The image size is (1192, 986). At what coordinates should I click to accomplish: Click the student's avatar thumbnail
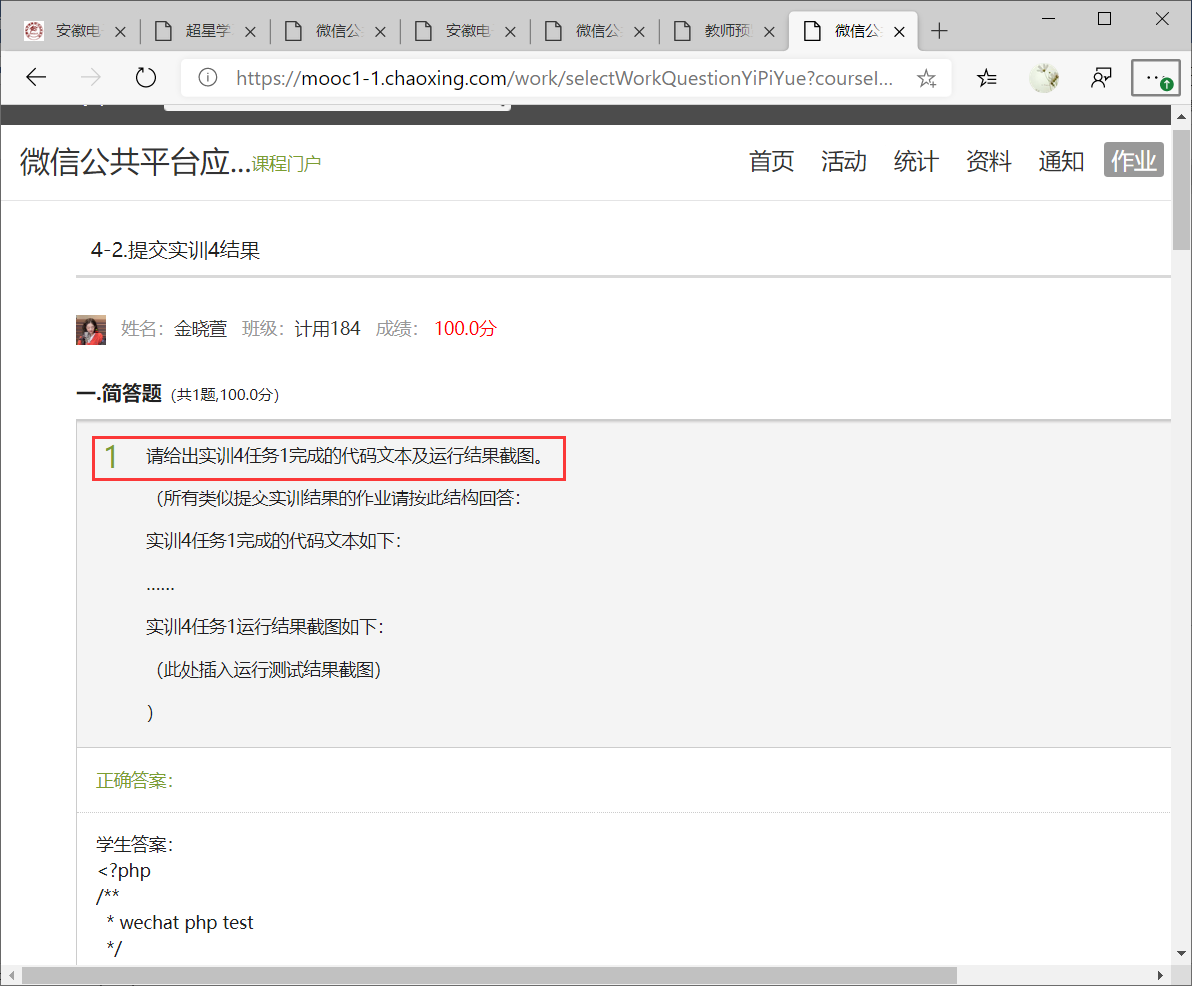pyautogui.click(x=91, y=330)
